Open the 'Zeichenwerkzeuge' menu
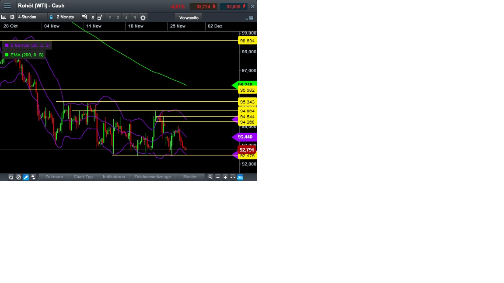 click(x=152, y=177)
